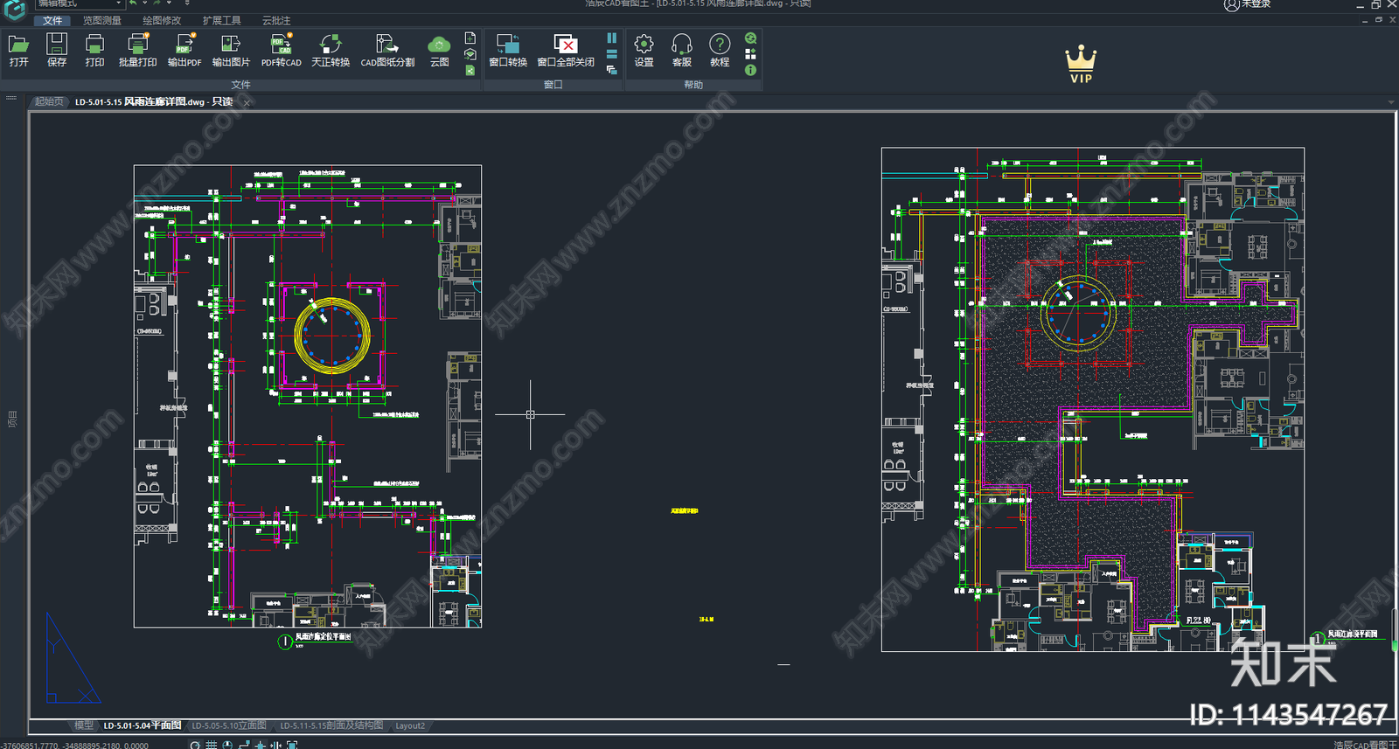The image size is (1399, 749).
Task: Click the green info icon in 帮助
Action: coord(750,70)
